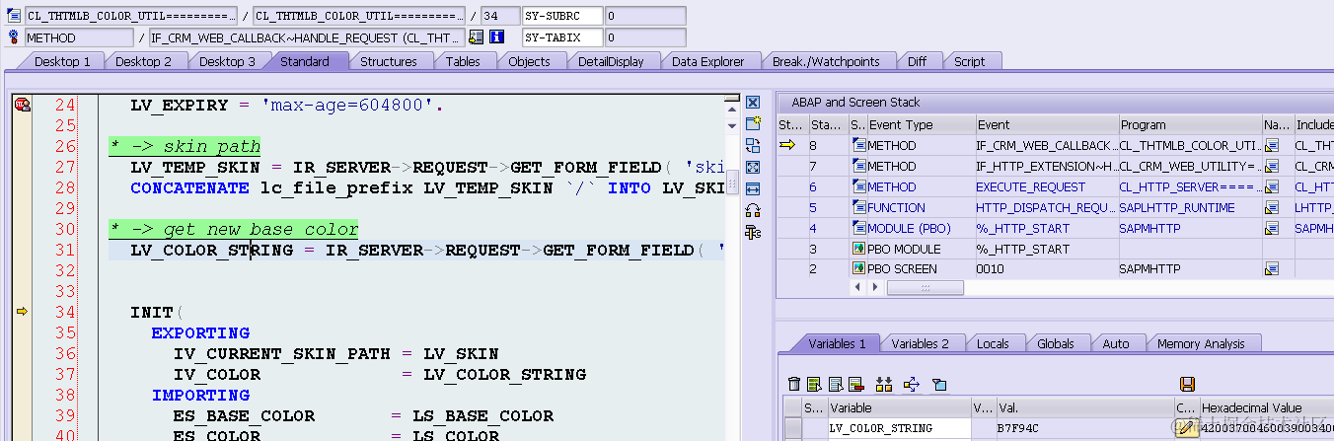Click the breakpoint stop icon at line 24
1334x441 pixels.
pos(23,105)
